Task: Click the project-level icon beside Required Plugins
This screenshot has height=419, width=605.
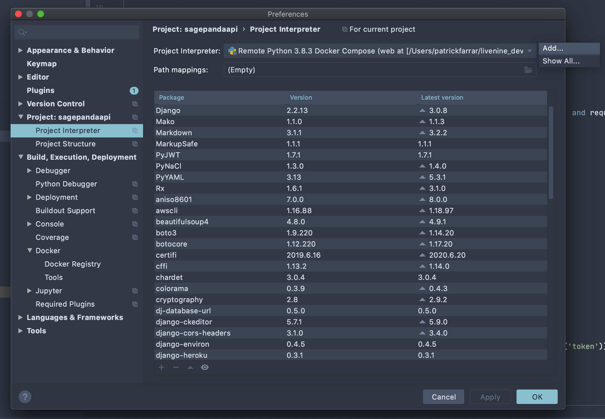Action: click(x=135, y=304)
